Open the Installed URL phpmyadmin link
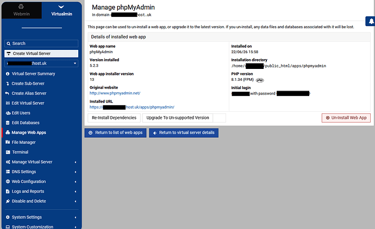This screenshot has height=229, width=375. 132,107
